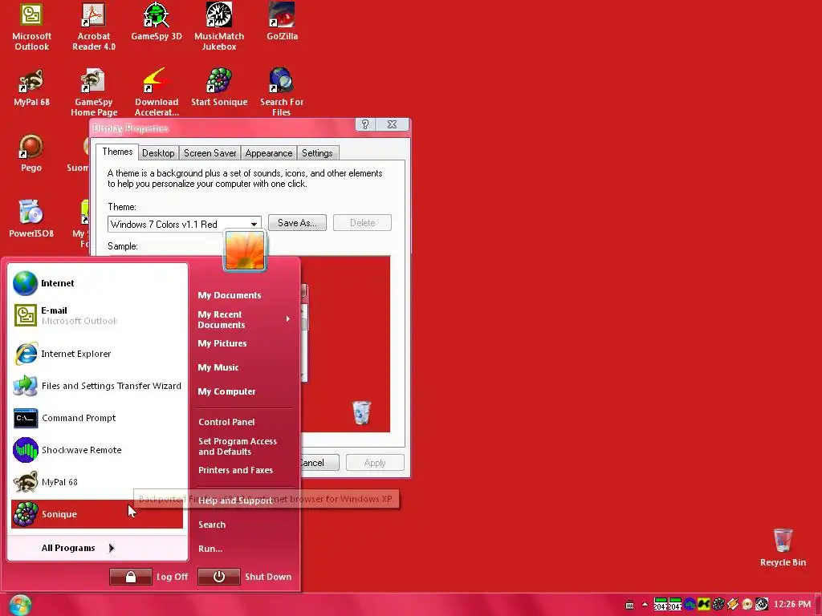Choose Run... from the Start menu
Viewport: 822px width, 616px height.
click(210, 549)
